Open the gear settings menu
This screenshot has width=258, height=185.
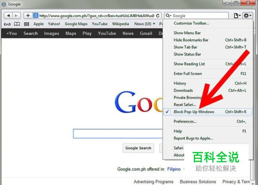click(248, 16)
